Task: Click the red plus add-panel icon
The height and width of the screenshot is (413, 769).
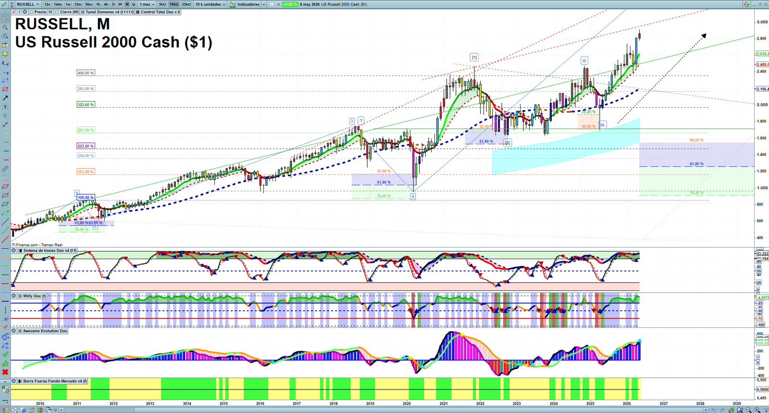Action: point(13,12)
